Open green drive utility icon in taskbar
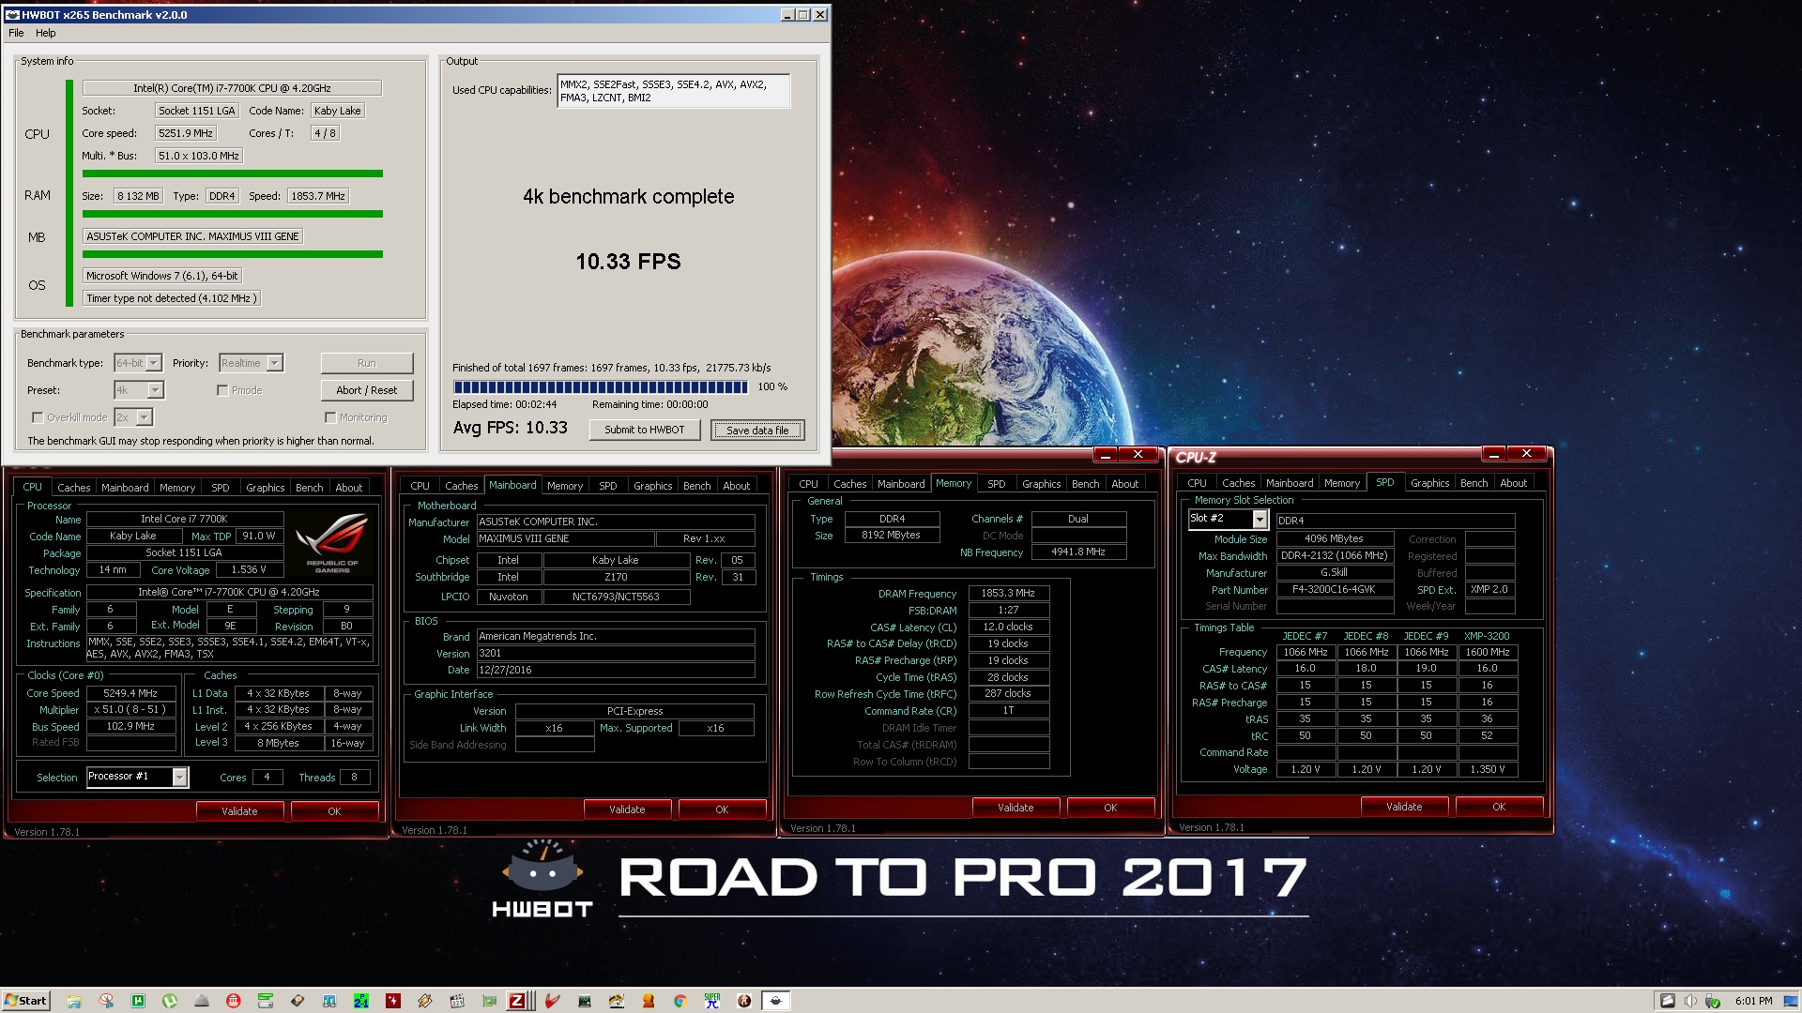Viewport: 1802px width, 1013px height. click(x=266, y=1001)
